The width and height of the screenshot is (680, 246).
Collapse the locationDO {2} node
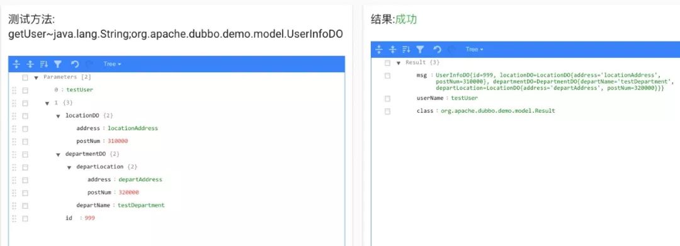(58, 116)
